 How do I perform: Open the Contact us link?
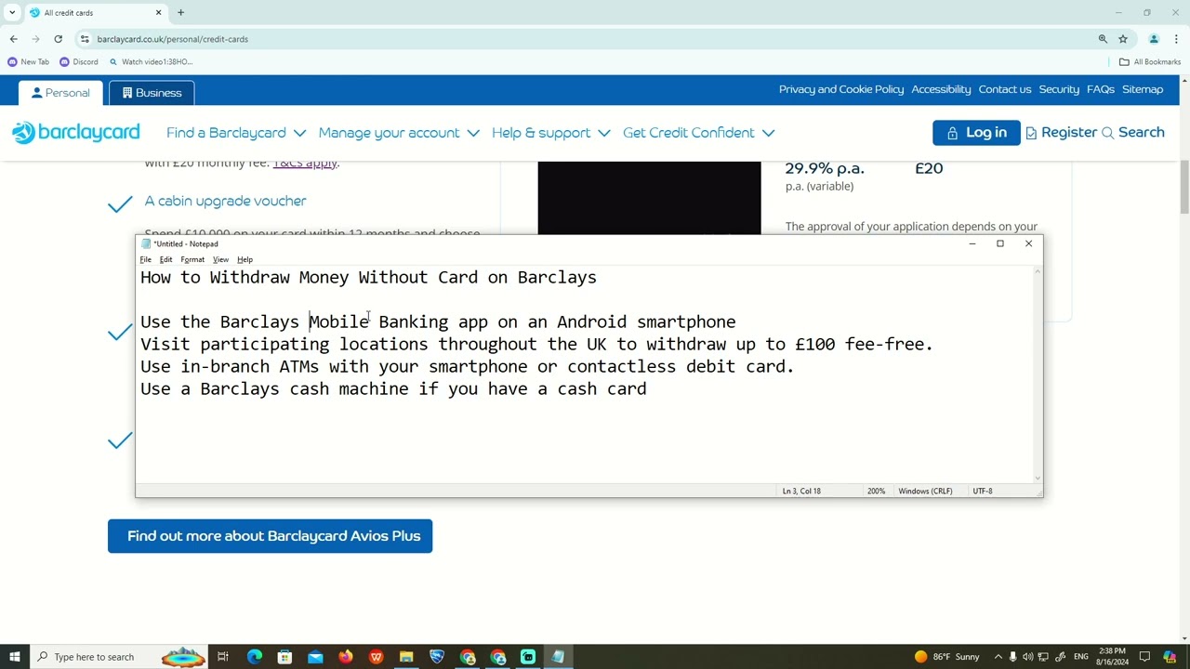[1004, 89]
